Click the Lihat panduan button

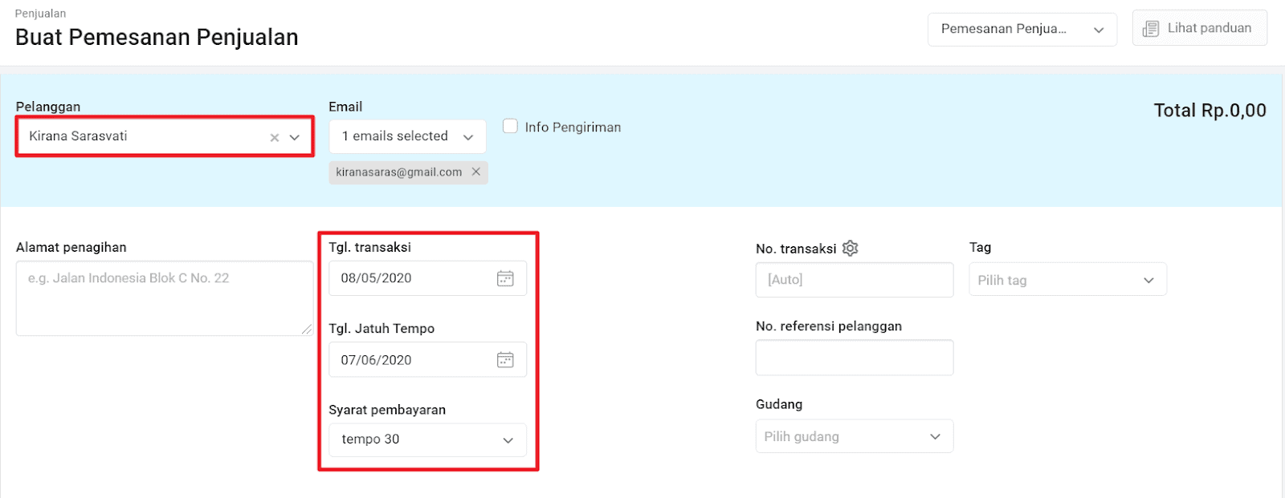tap(1200, 28)
